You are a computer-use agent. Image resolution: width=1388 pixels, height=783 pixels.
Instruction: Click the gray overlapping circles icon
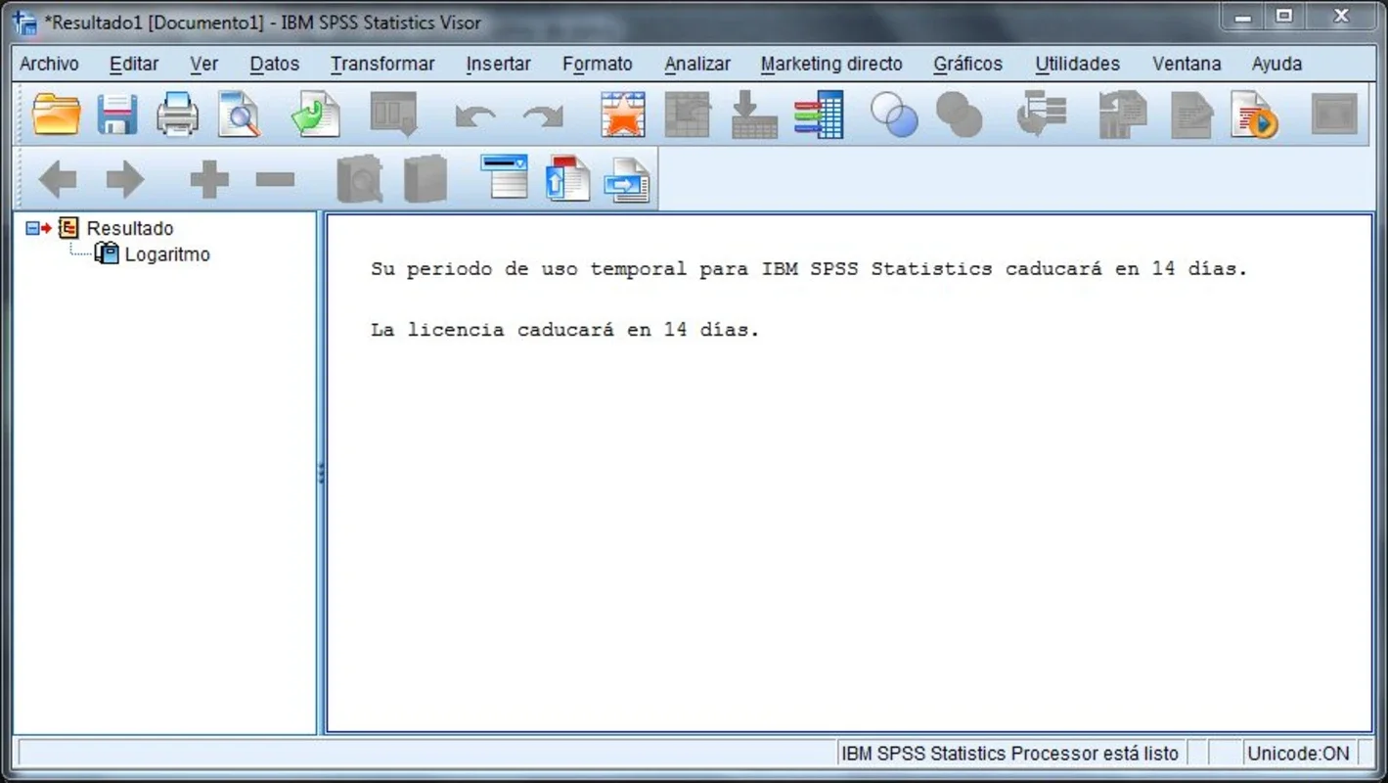[959, 115]
